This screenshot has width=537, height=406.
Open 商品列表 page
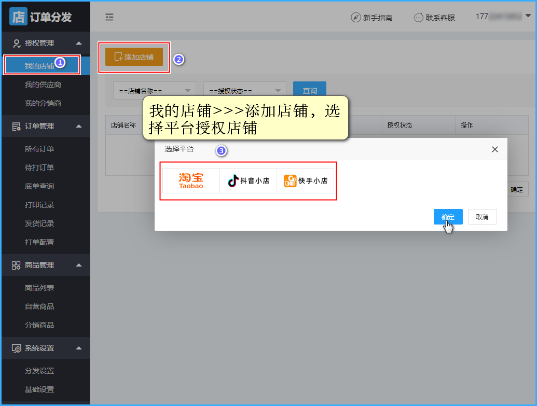tap(39, 288)
